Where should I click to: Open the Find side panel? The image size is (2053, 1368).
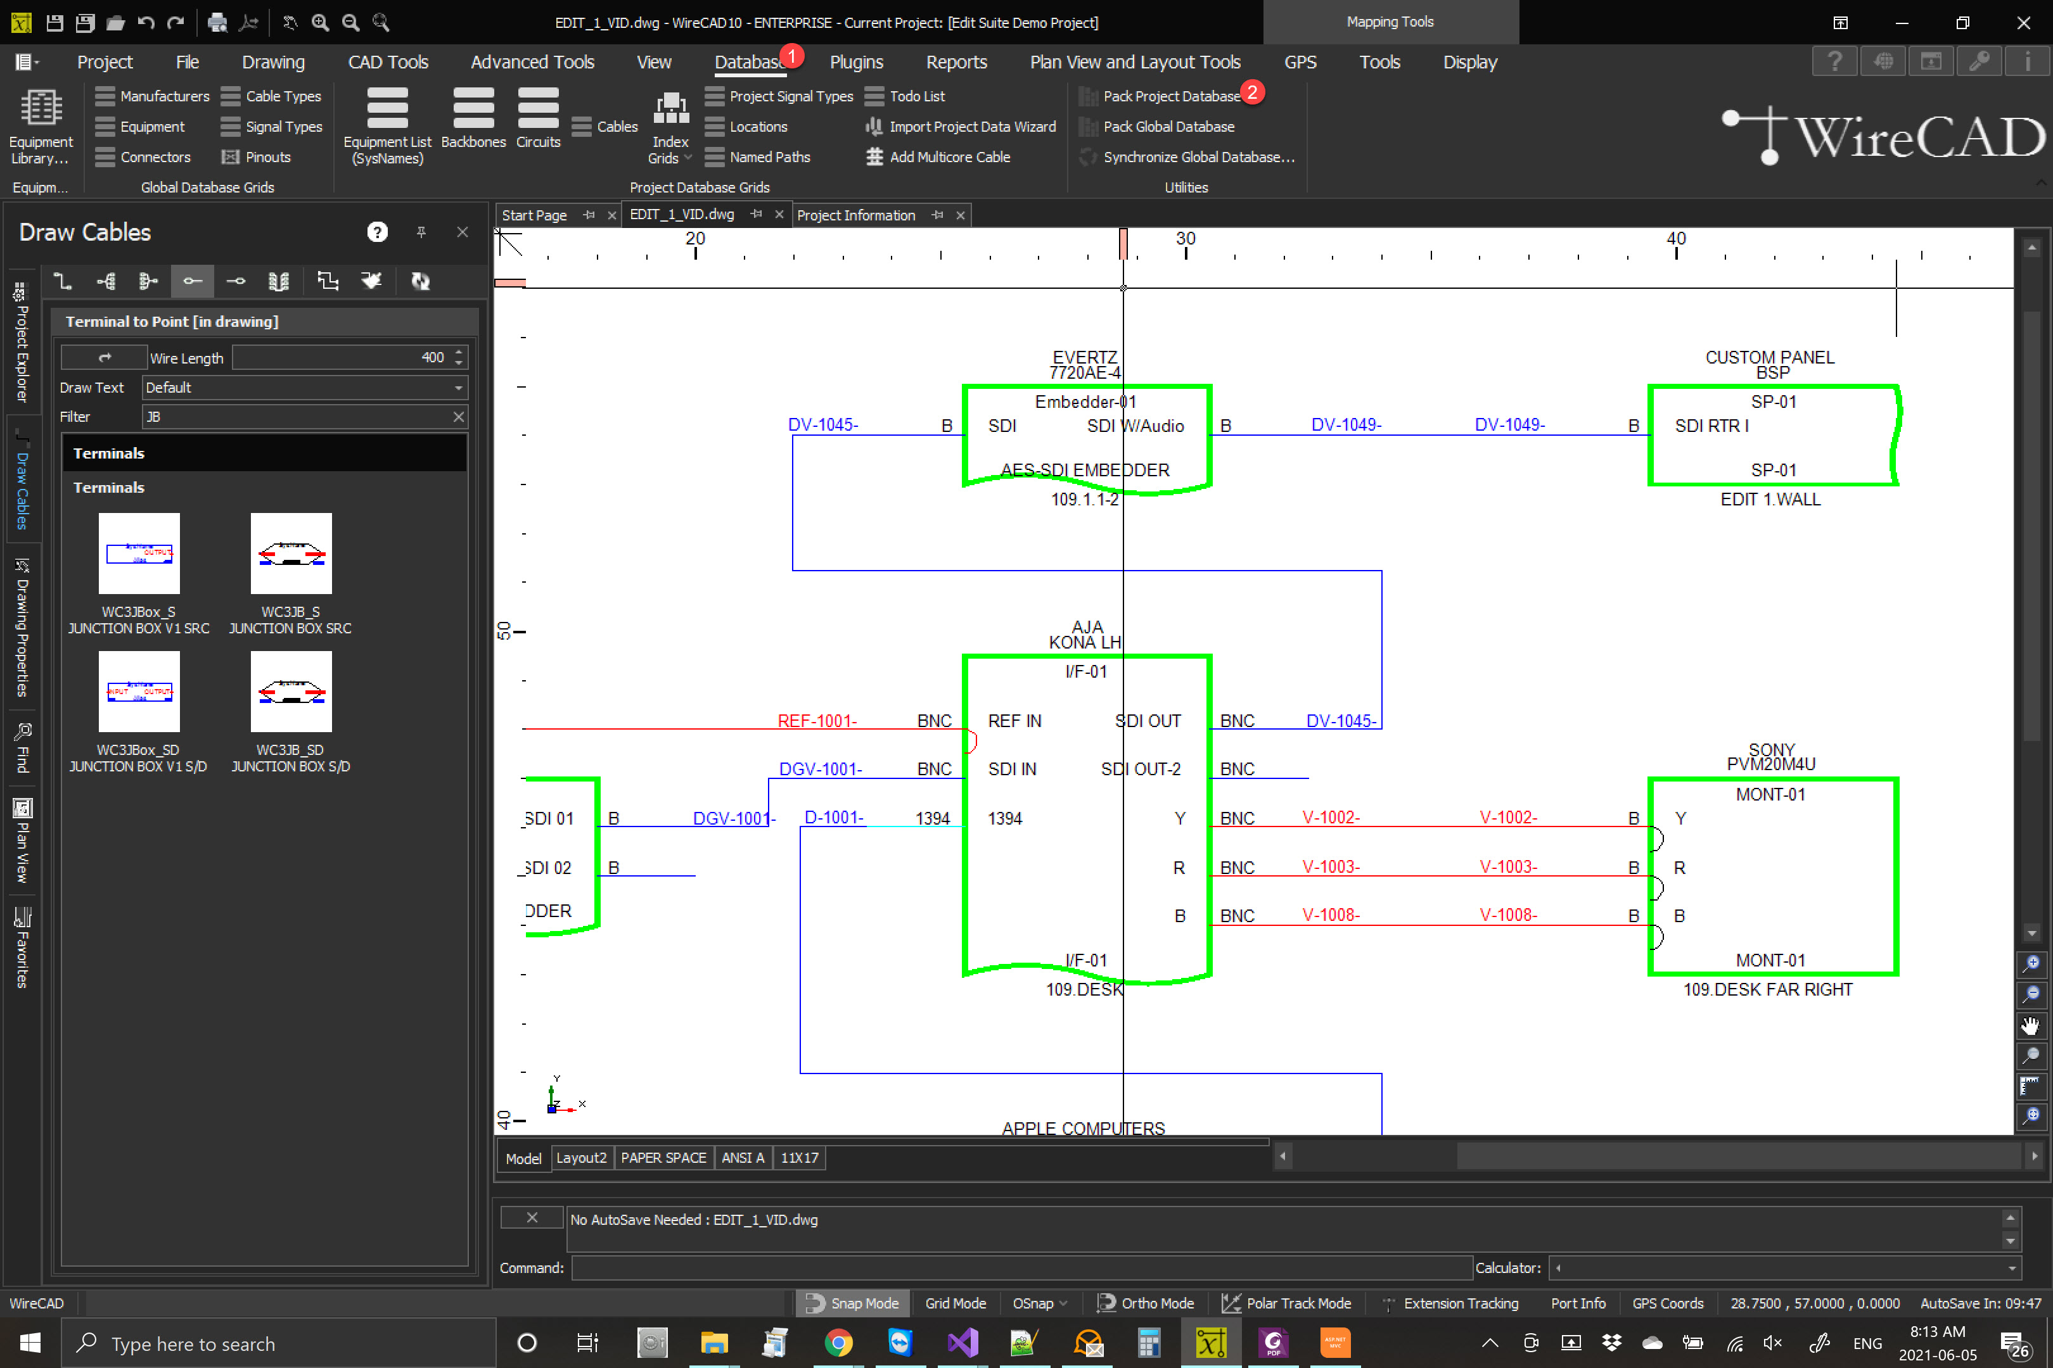pos(22,749)
